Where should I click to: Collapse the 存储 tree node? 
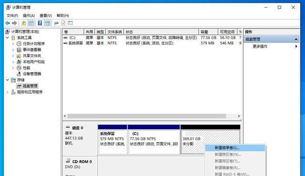coord(8,80)
